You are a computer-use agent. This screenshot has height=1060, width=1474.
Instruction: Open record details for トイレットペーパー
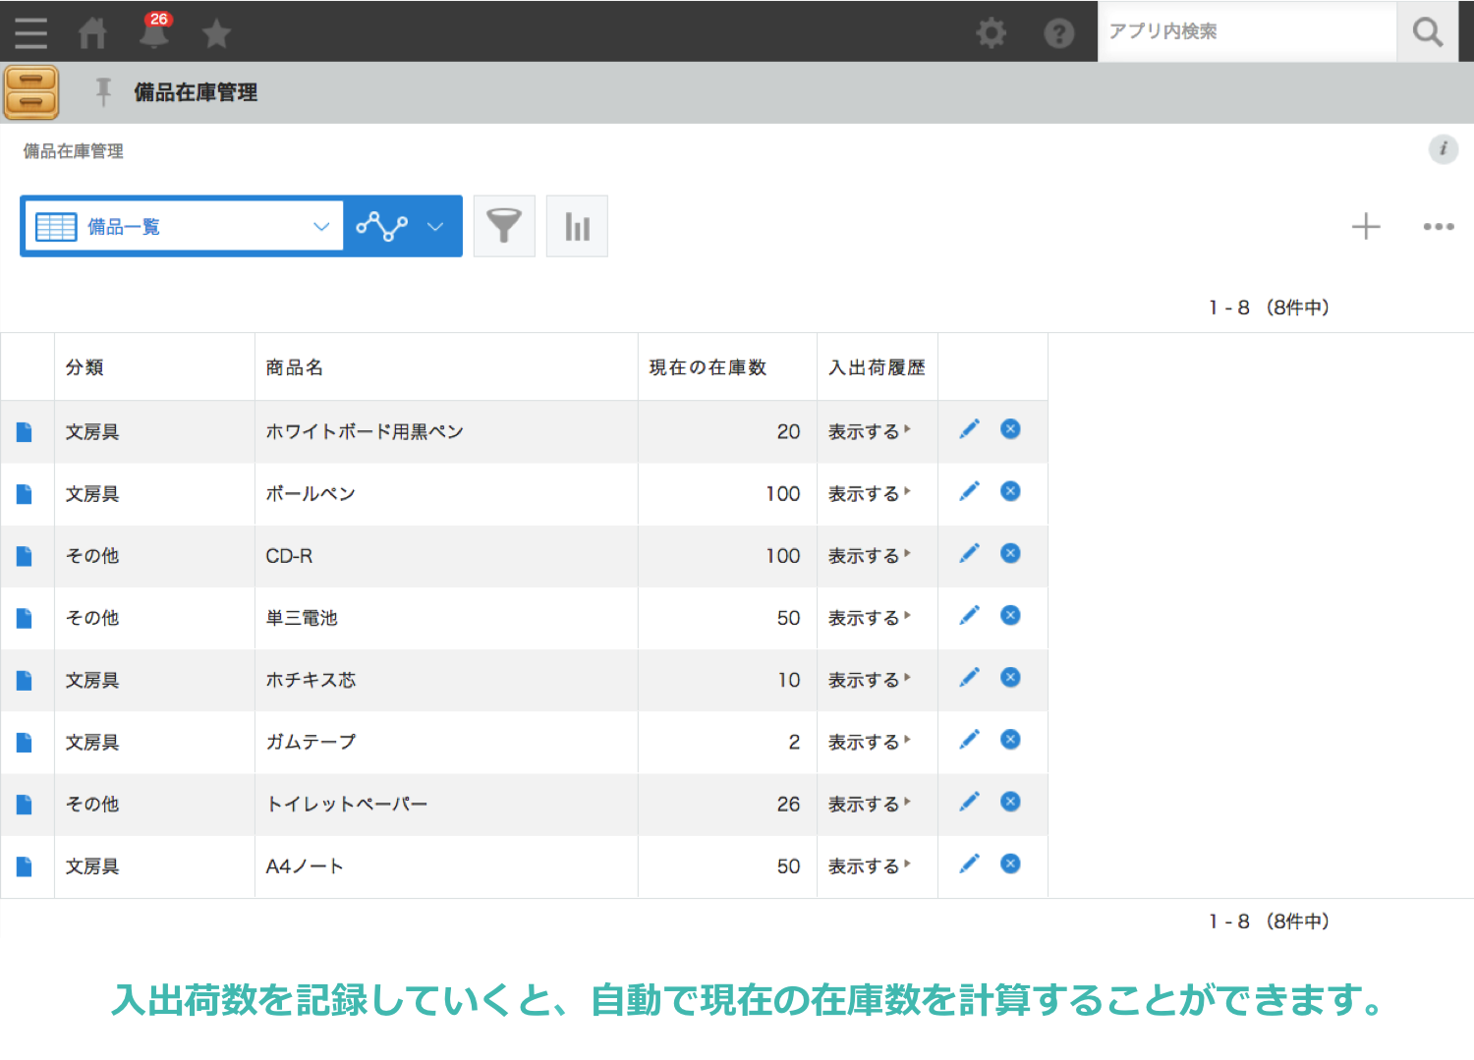[25, 805]
